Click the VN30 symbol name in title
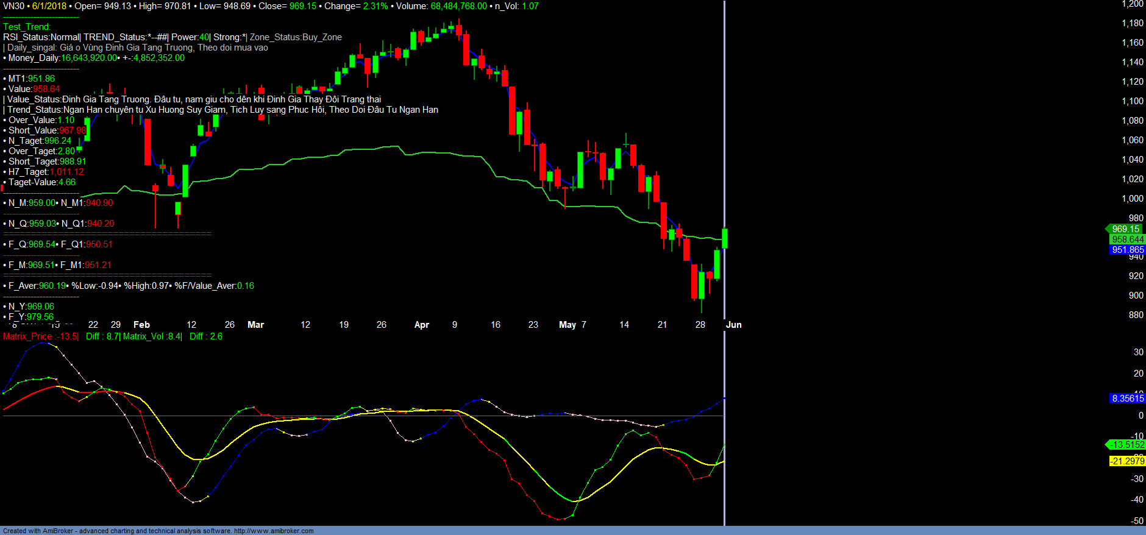Image resolution: width=1146 pixels, height=535 pixels. (x=13, y=6)
